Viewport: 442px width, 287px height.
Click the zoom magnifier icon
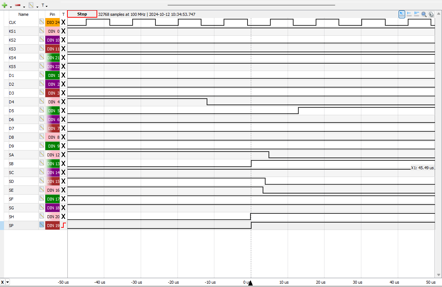point(424,14)
